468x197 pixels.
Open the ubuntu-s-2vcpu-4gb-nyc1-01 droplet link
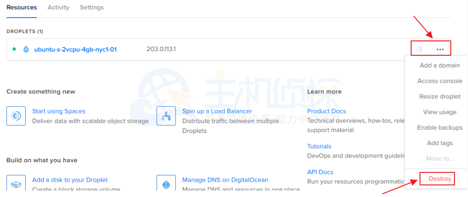75,49
